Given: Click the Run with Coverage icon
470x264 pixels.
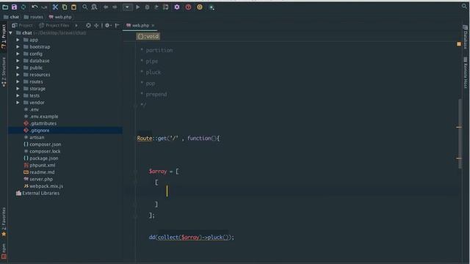Looking at the screenshot, I should [156, 7].
